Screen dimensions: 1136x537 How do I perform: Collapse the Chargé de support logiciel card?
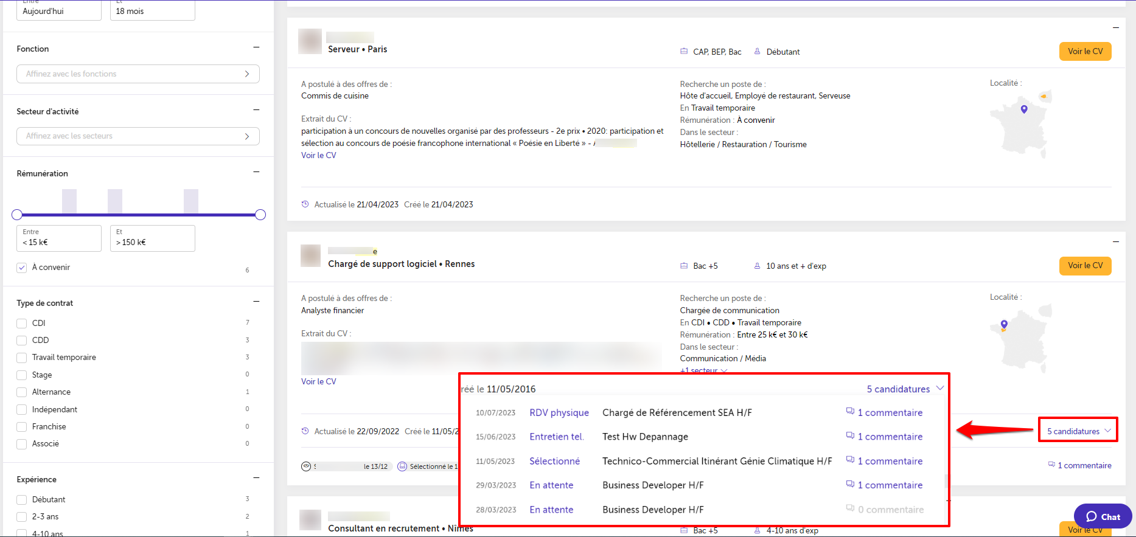click(x=1116, y=242)
